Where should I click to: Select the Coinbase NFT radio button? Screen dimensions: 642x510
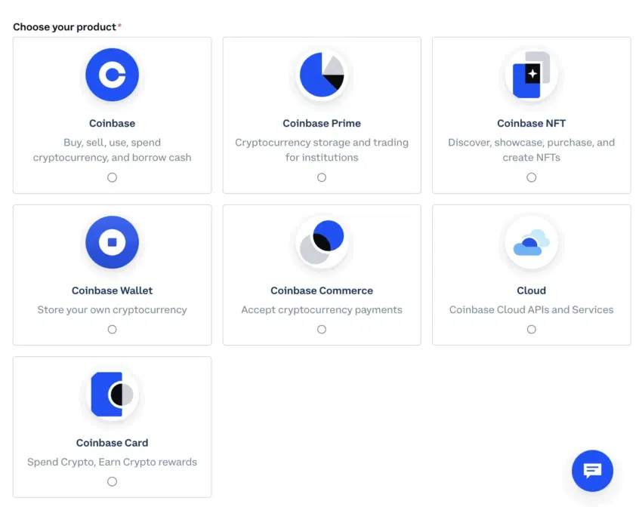pos(531,177)
